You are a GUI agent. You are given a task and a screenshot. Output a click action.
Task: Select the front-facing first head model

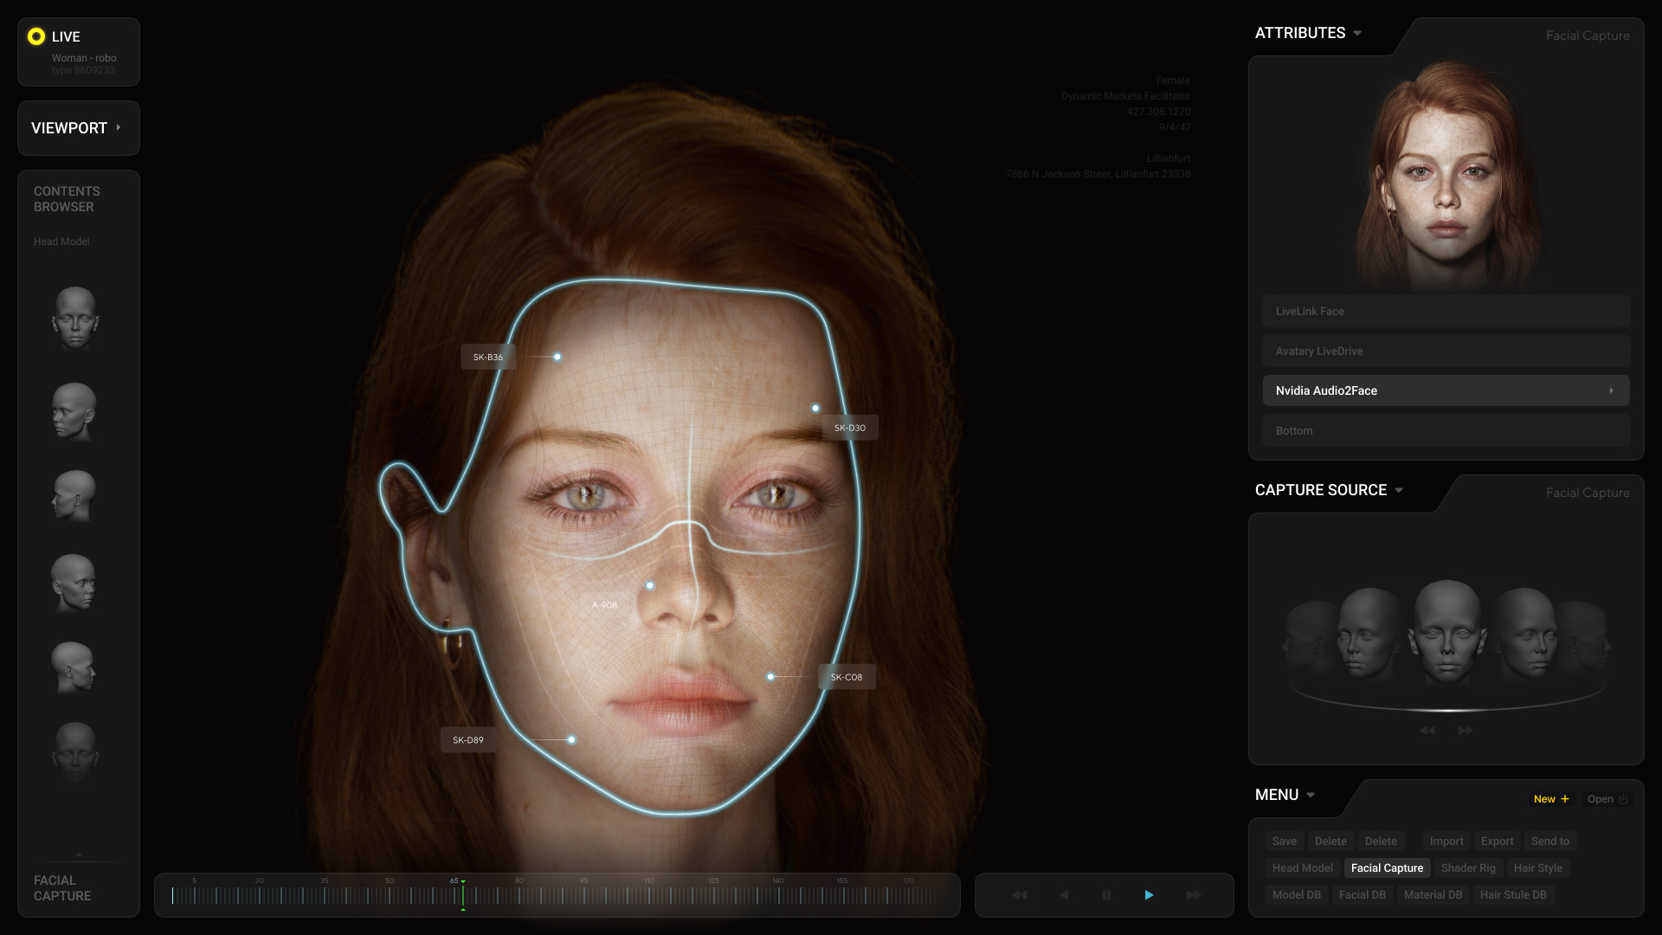click(75, 318)
